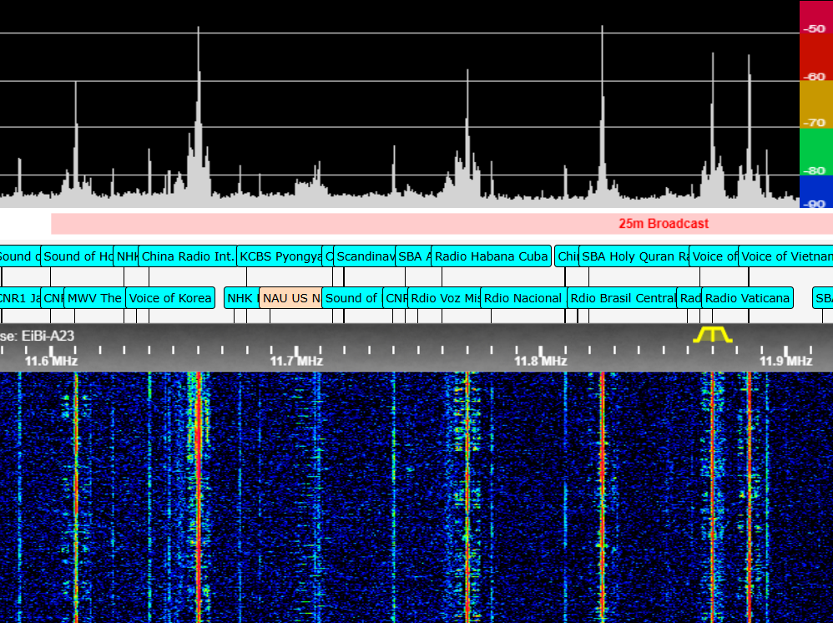Tune to Radio Habana Cuba
The width and height of the screenshot is (833, 623).
point(491,256)
